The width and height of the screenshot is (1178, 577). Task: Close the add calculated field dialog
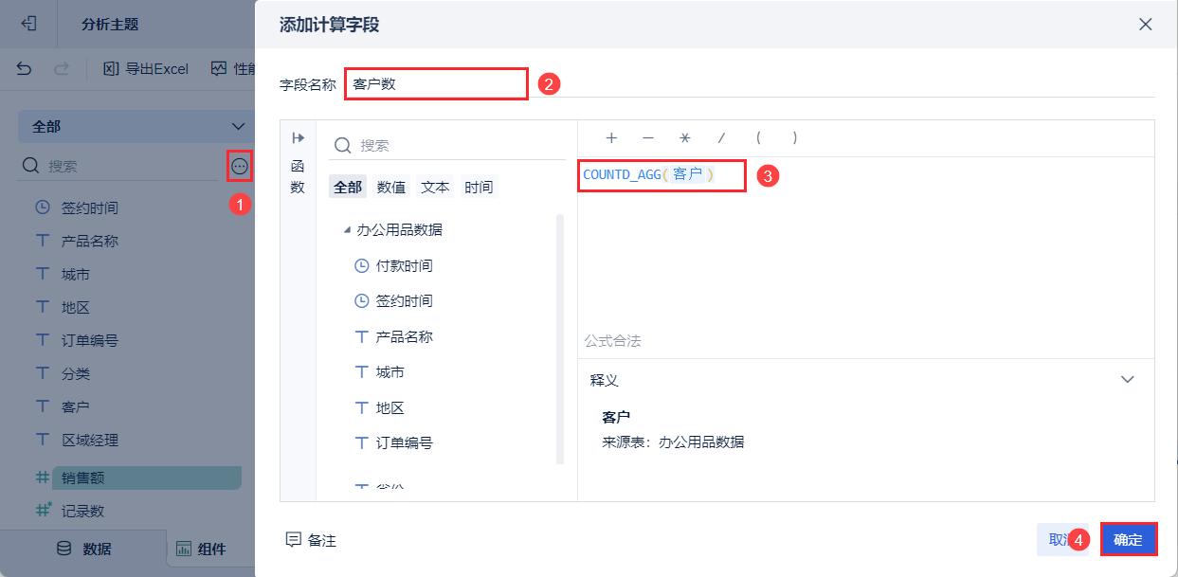(x=1146, y=25)
